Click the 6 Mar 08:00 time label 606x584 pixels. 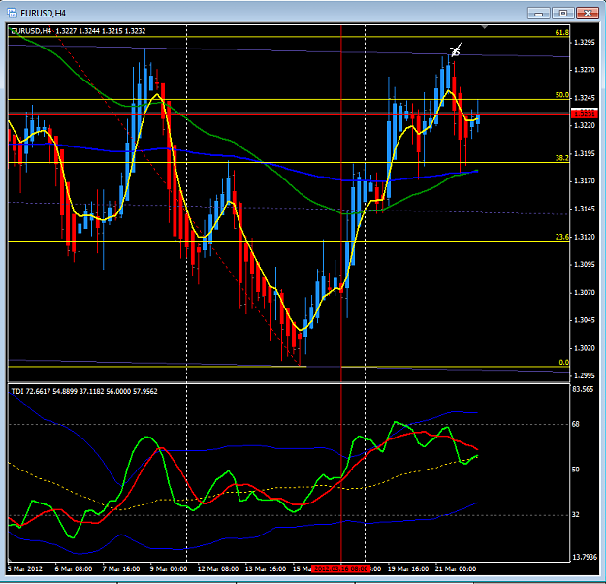[x=74, y=568]
